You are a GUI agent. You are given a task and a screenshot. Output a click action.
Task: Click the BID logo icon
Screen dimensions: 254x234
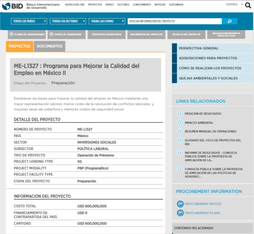click(x=6, y=5)
